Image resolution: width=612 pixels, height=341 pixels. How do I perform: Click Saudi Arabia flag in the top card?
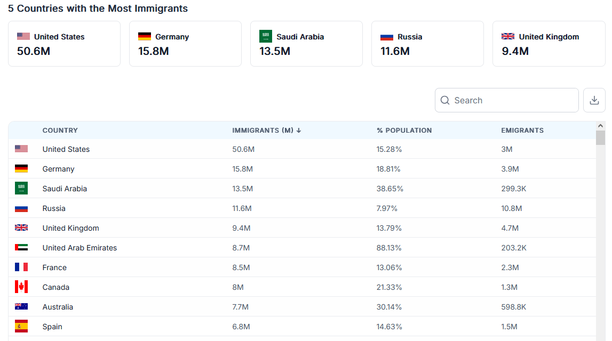(265, 36)
